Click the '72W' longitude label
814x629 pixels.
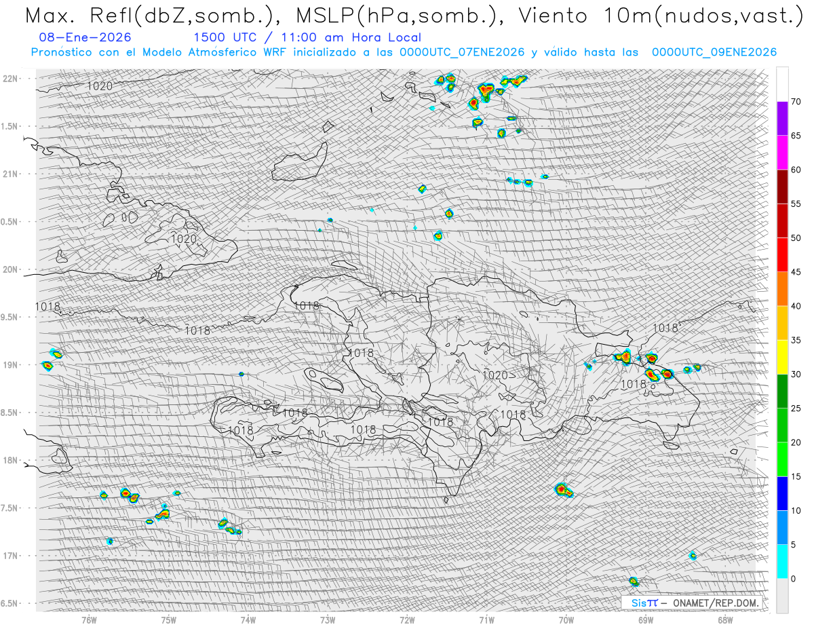point(407,620)
